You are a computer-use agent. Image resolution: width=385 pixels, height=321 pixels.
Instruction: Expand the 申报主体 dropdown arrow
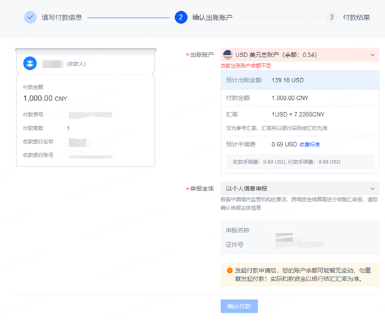click(372, 188)
